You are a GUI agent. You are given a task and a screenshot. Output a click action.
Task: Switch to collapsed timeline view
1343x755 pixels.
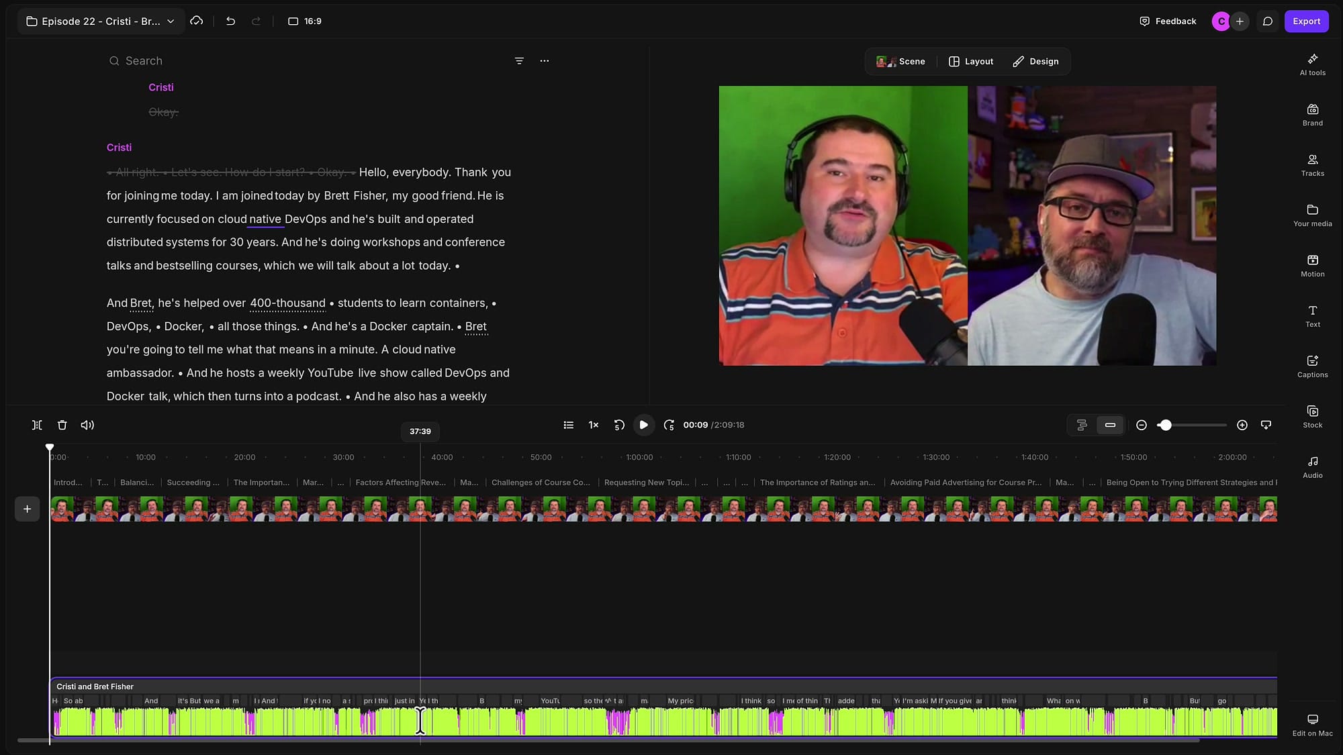(x=1110, y=425)
